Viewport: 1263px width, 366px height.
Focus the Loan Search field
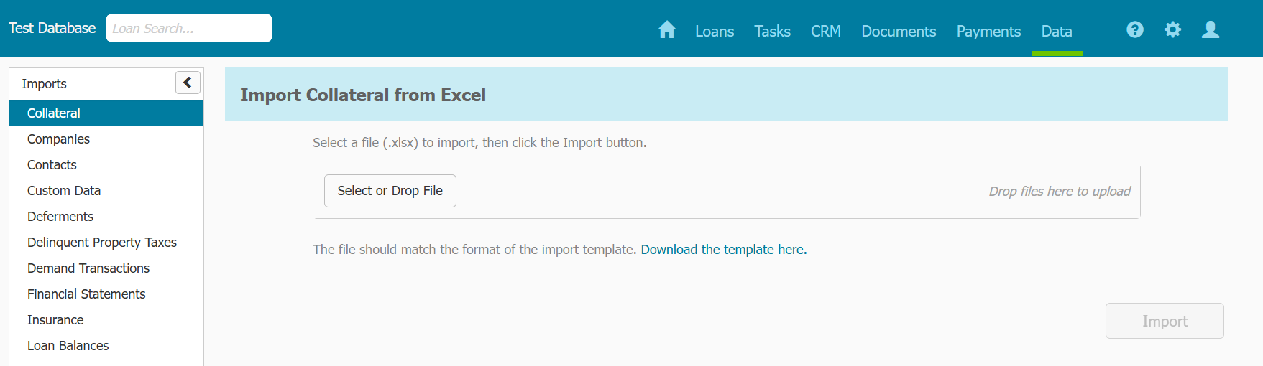click(188, 29)
